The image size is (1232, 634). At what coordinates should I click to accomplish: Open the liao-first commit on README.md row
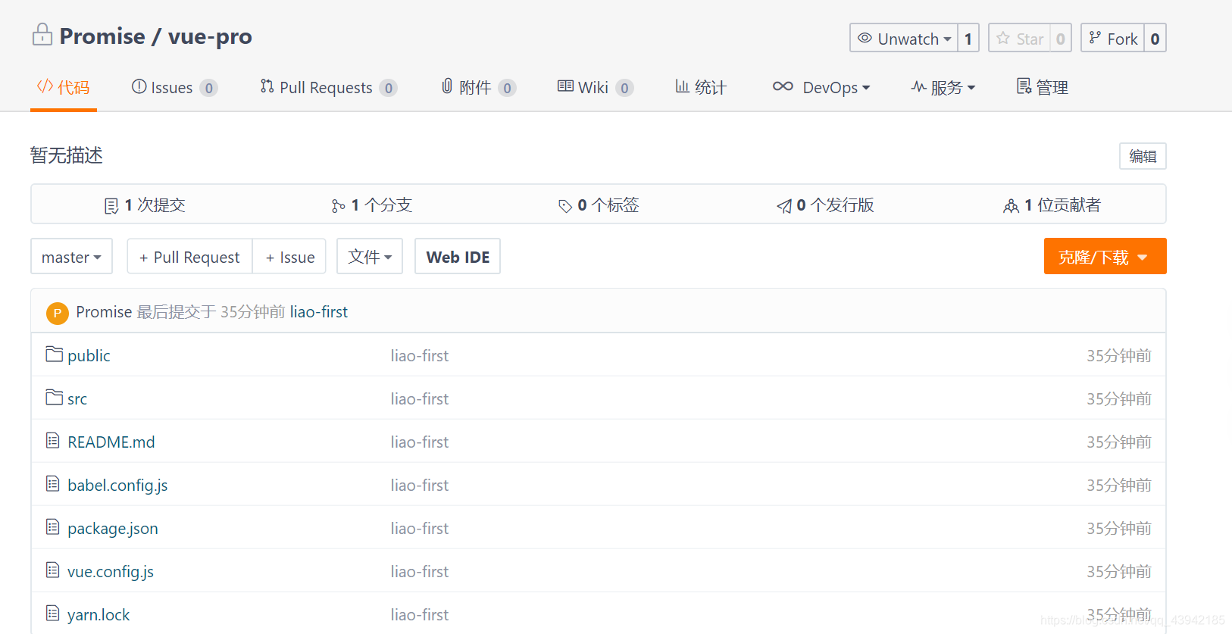420,442
